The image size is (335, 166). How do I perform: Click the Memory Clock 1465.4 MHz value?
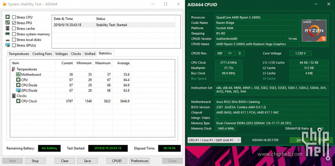(x=226, y=128)
